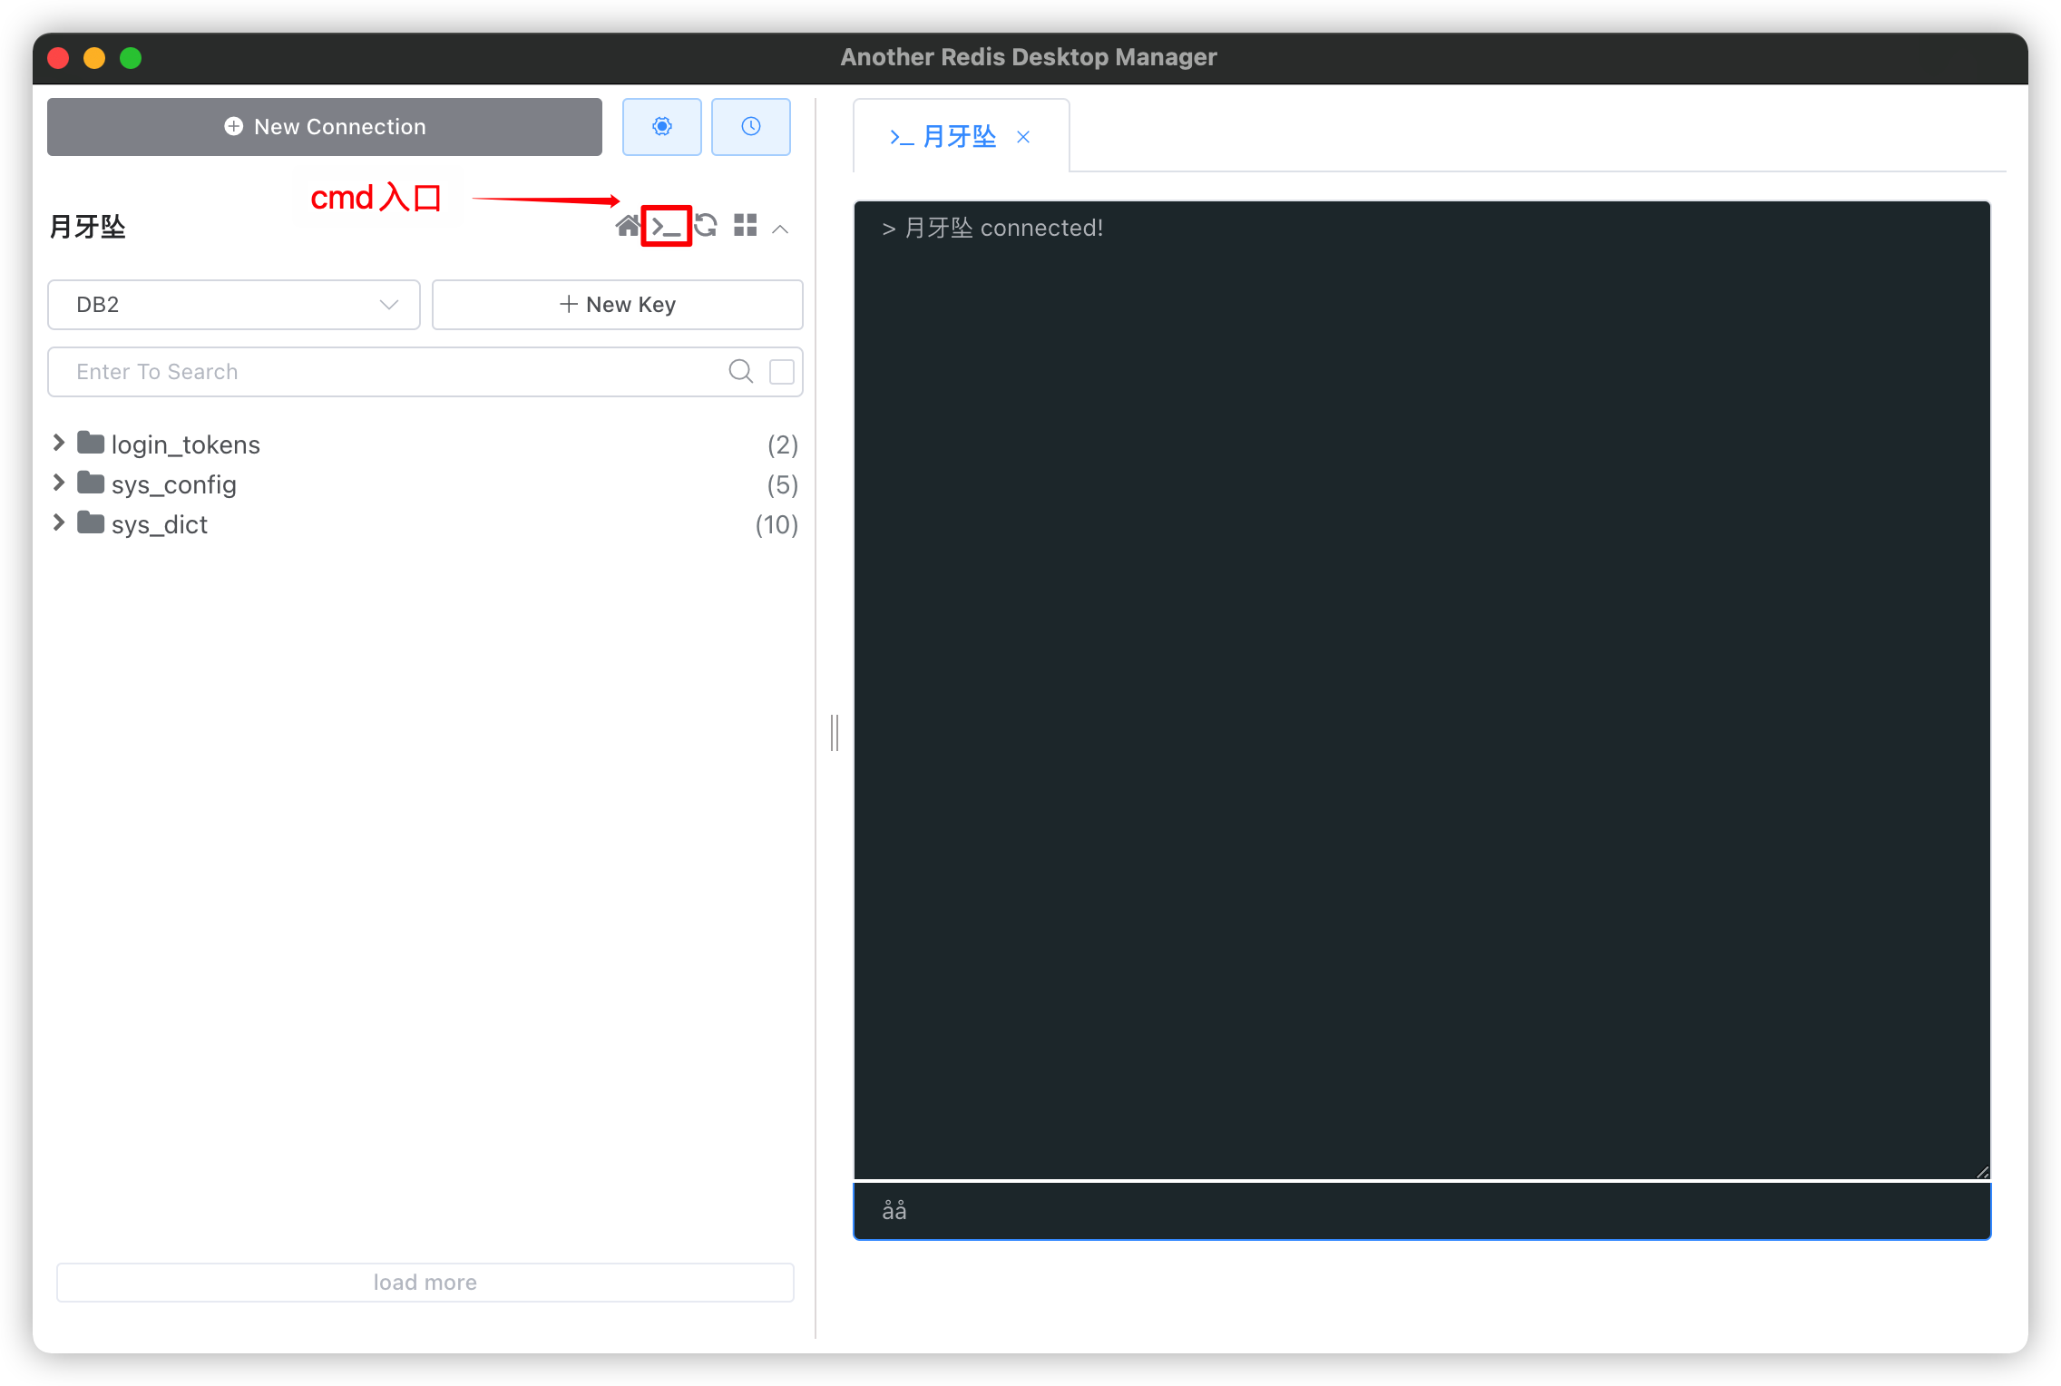Click the plus icon in New Connection

coord(233,126)
